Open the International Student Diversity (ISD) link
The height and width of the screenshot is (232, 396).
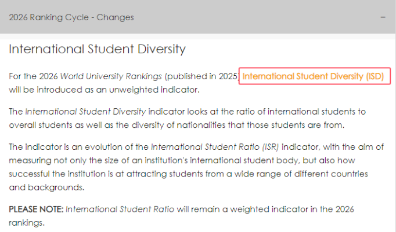coord(313,76)
